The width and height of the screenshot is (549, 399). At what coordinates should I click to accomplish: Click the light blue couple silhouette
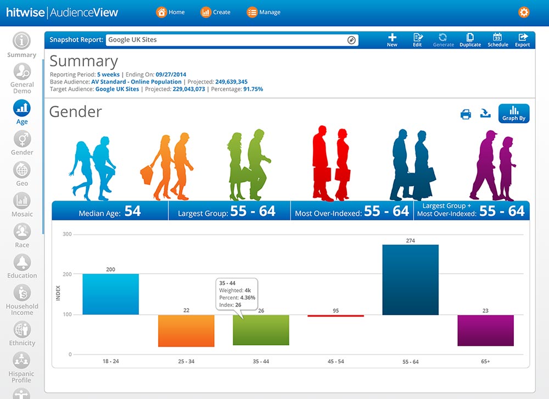[x=93, y=169]
